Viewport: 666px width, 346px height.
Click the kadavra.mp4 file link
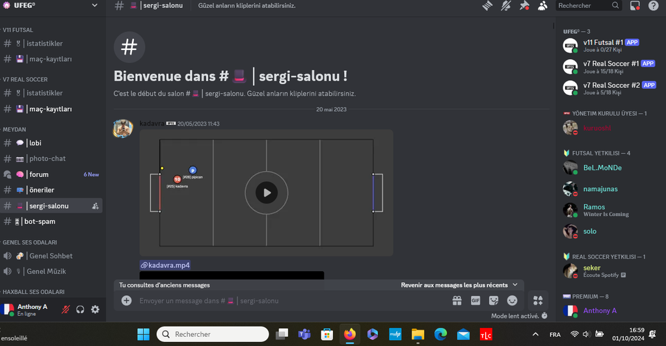pos(165,265)
